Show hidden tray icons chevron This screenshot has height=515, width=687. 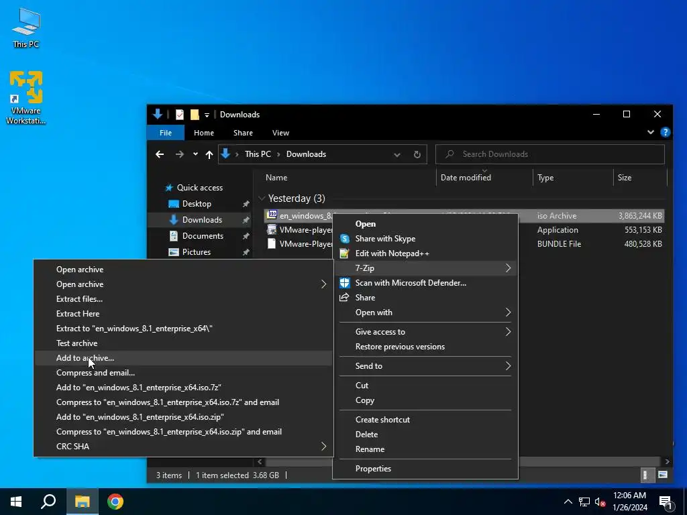coord(568,502)
